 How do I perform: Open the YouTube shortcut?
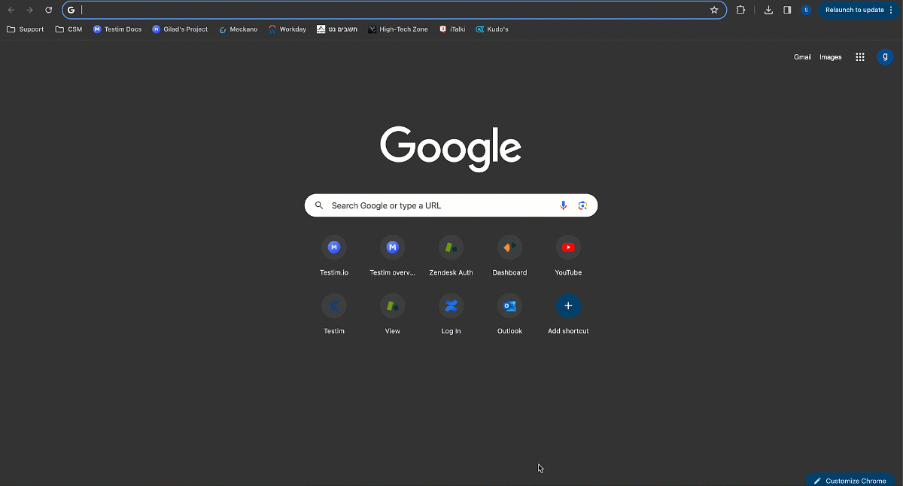point(568,256)
